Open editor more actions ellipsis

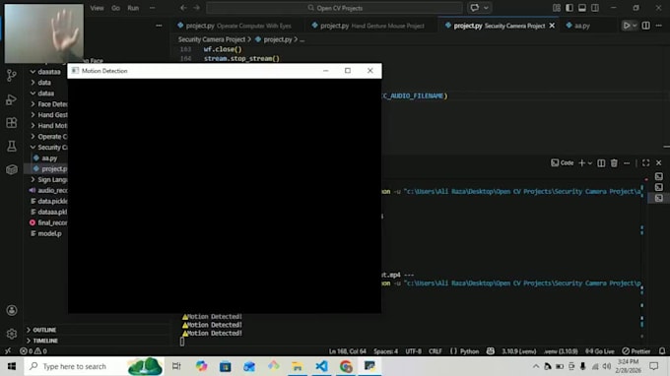(658, 26)
